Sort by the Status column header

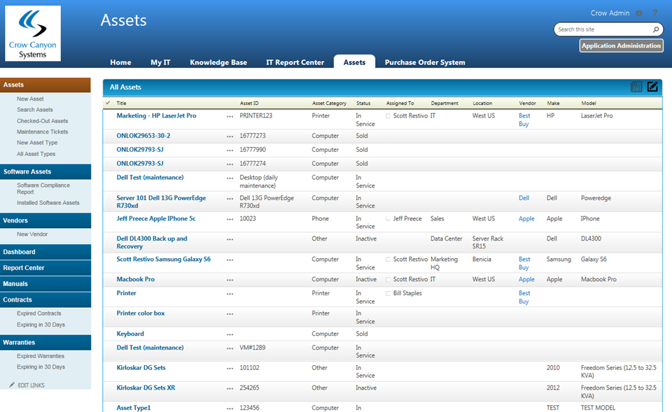tap(363, 104)
